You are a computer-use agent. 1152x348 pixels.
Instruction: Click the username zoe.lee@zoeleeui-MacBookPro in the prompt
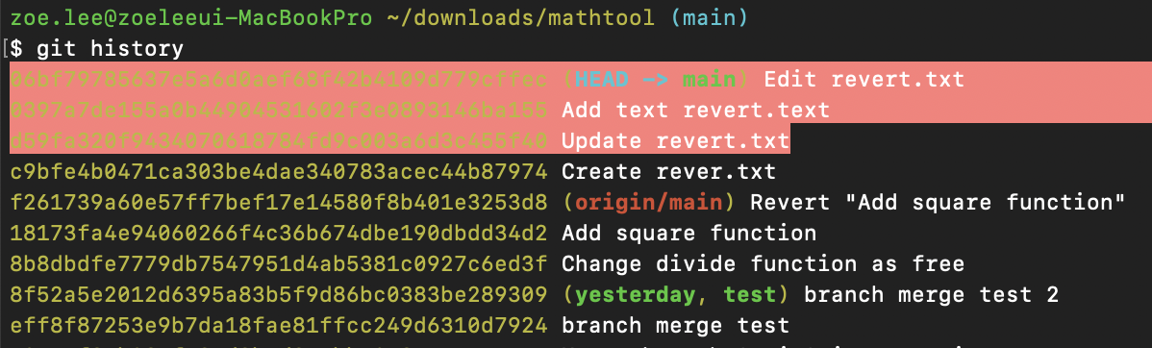coord(191,17)
